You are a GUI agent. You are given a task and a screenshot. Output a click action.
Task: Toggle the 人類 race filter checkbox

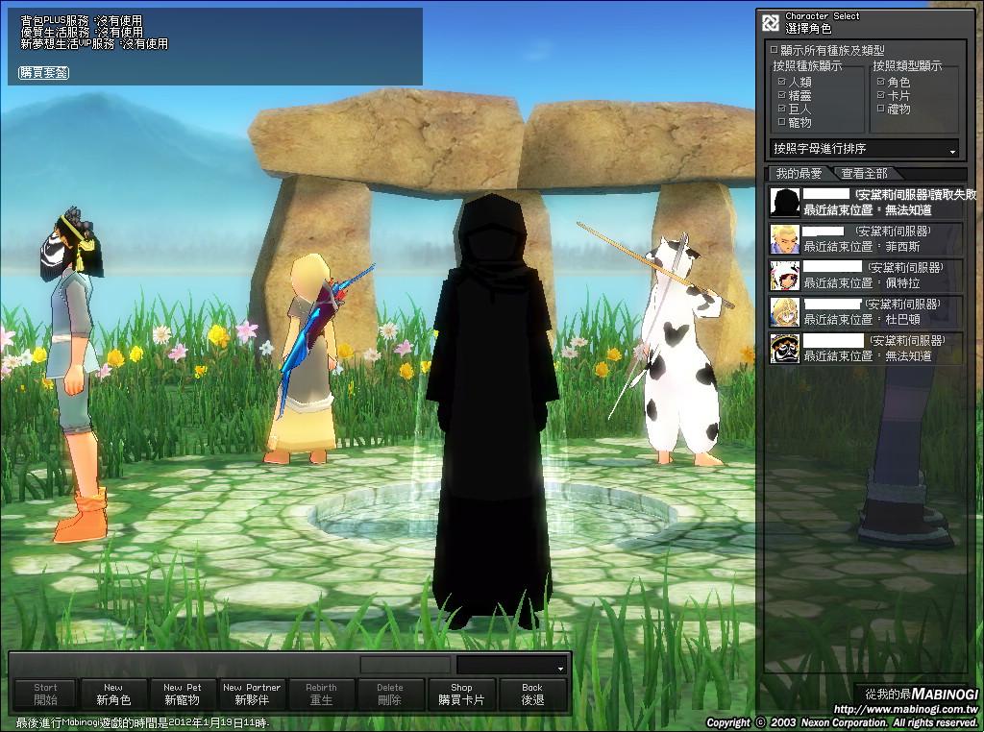(782, 83)
